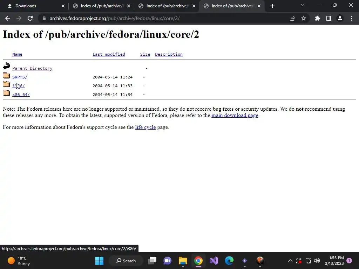359x269 pixels.
Task: Open the i386/ directory link
Action: 19,86
